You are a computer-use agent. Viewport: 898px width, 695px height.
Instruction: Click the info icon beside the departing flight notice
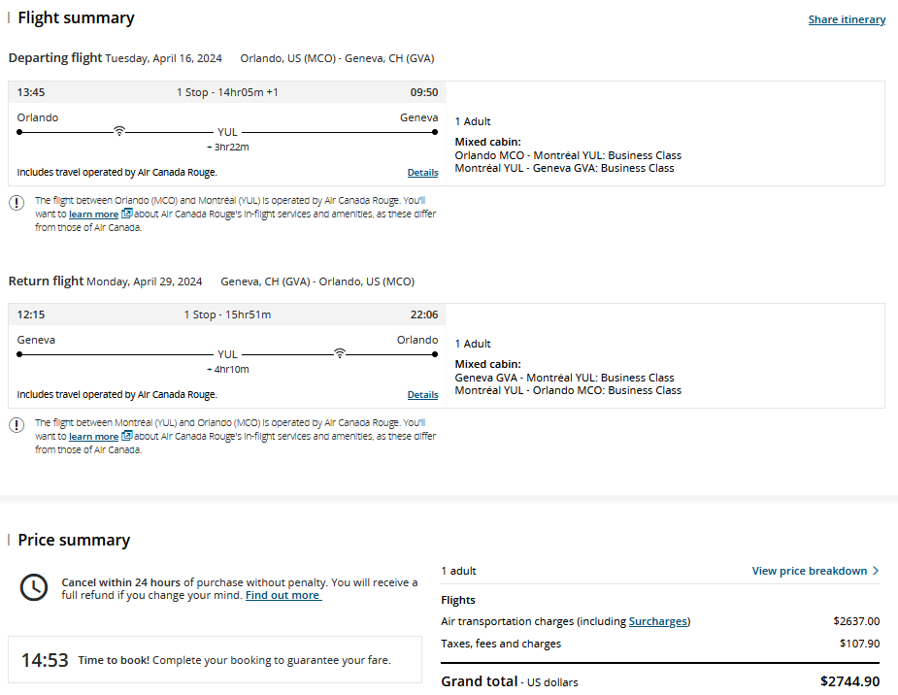tap(16, 203)
